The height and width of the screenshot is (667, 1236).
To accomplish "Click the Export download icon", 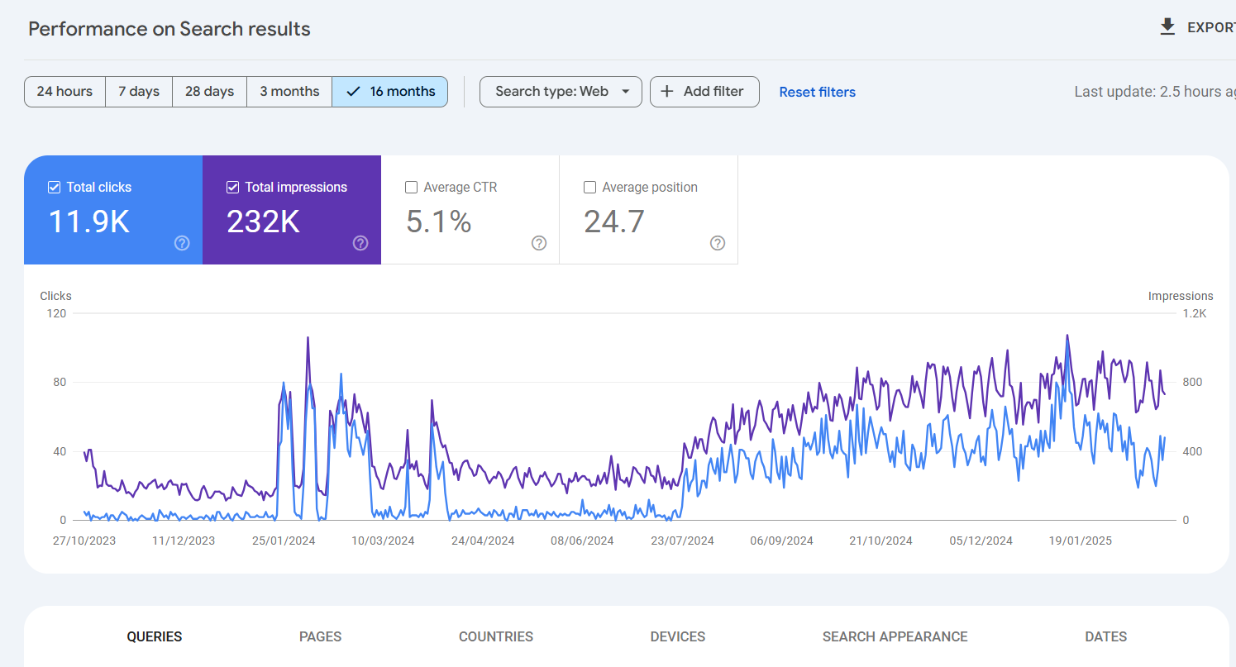I will (x=1167, y=27).
